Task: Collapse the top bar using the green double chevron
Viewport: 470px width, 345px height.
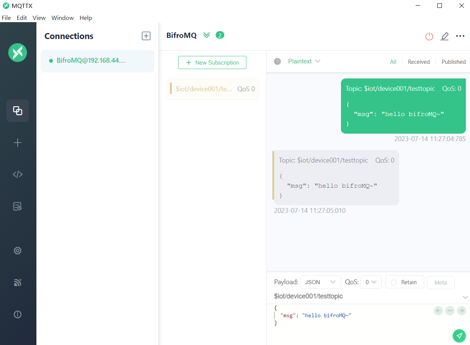Action: point(207,35)
